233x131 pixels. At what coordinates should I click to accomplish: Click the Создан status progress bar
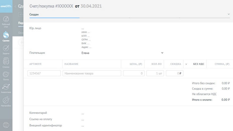(54, 17)
